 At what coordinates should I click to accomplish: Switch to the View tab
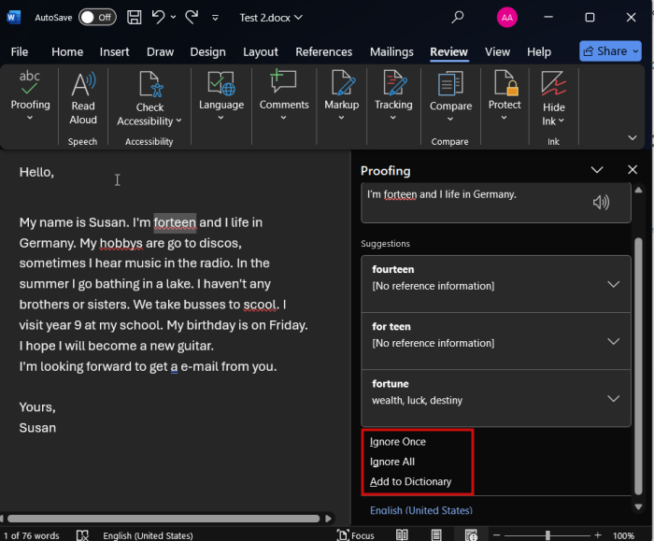click(497, 51)
